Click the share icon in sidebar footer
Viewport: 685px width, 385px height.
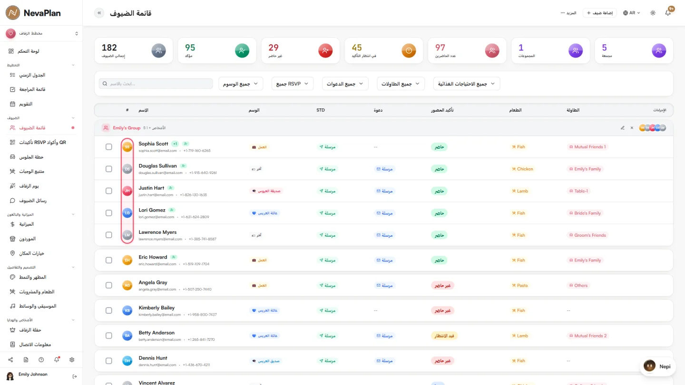click(10, 360)
